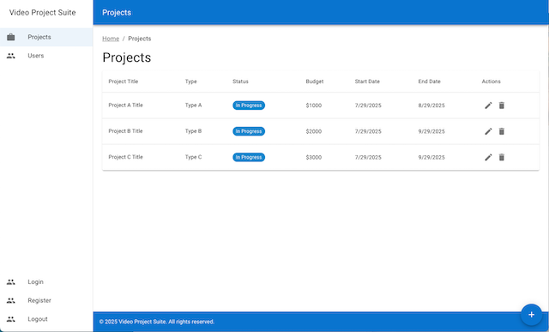The height and width of the screenshot is (332, 549).
Task: Click the Project Title column header
Action: (x=124, y=81)
